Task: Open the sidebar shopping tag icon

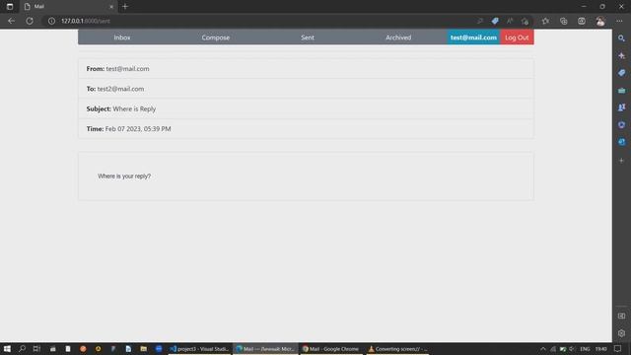Action: [x=622, y=73]
